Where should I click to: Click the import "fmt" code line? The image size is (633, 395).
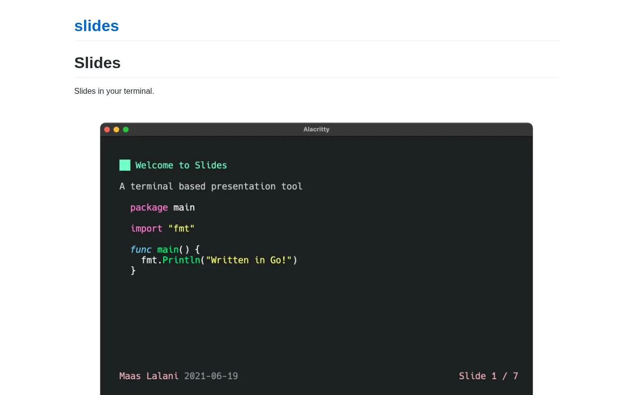[163, 229]
